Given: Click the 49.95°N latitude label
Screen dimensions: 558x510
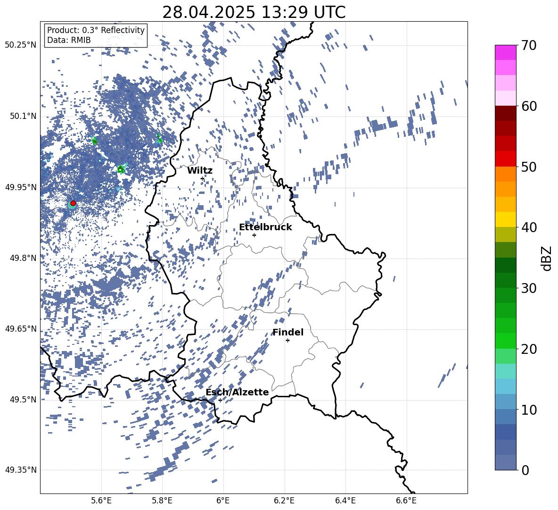Looking at the screenshot, I should tap(21, 187).
